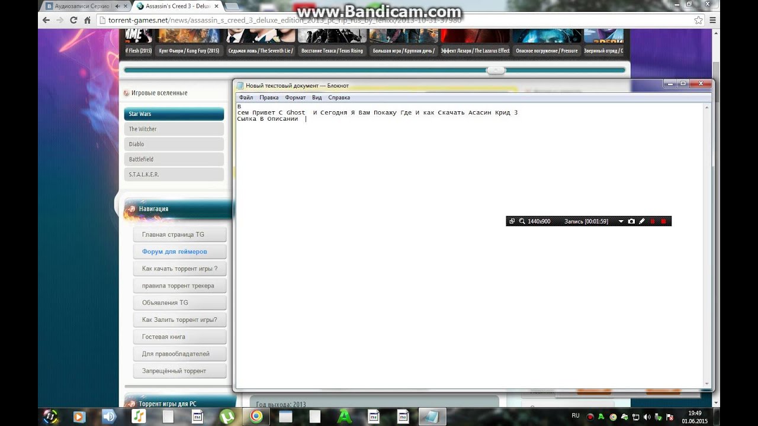Screen dimensions: 758x426
Task: Click the Windows Start orb
Action: [51, 416]
